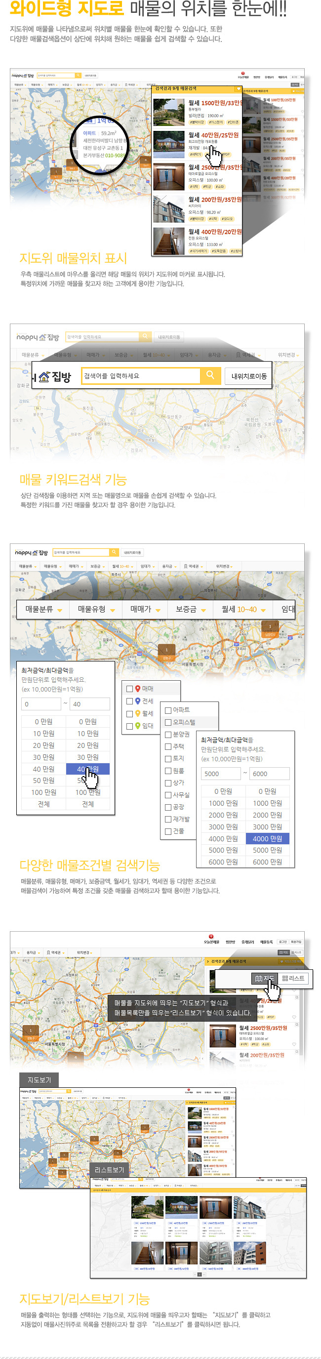Screen dimensions: 321x1359
Task: Click the arrow before 검색결과 9개 매물검색
Action: click(208, 961)
